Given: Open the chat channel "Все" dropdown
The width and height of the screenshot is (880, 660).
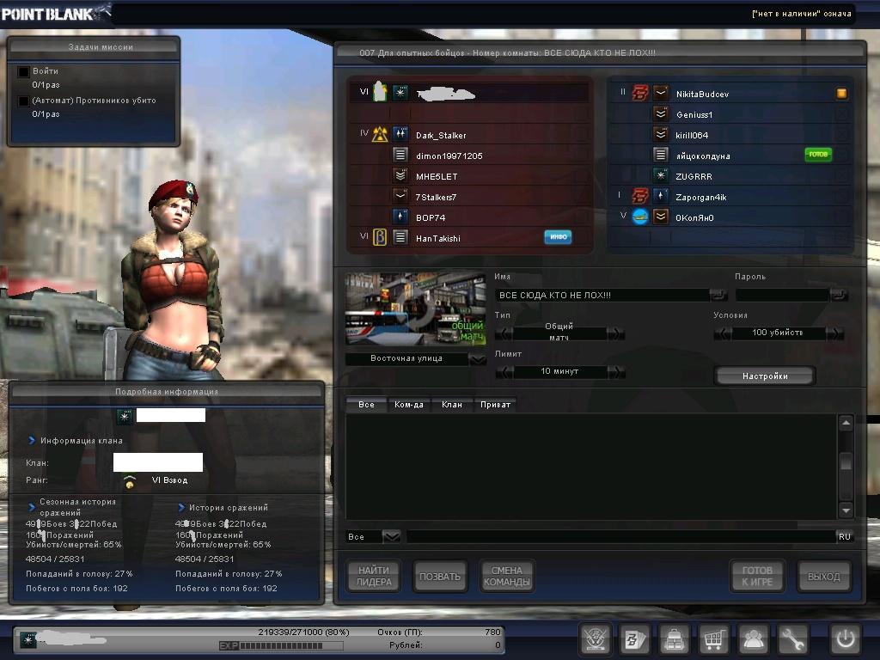Looking at the screenshot, I should click(x=391, y=536).
